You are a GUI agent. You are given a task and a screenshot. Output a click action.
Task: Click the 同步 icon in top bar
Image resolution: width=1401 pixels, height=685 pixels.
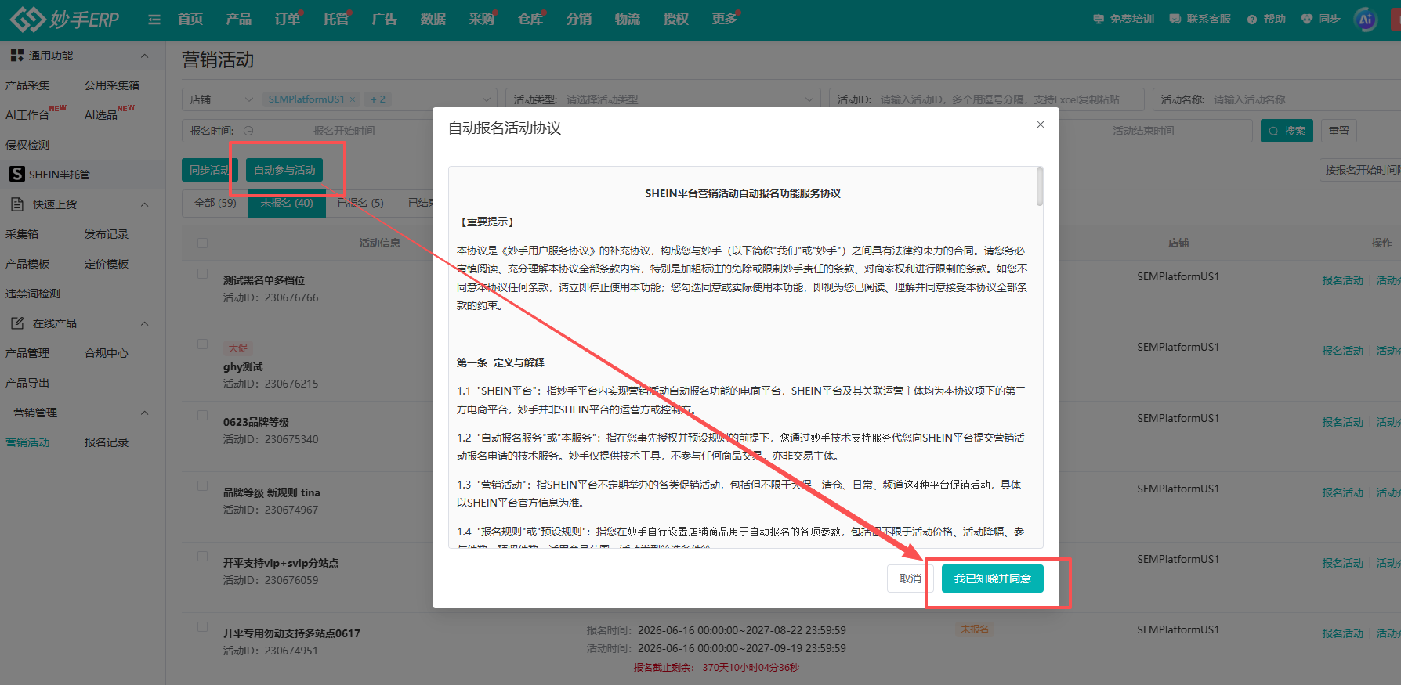click(x=1306, y=20)
